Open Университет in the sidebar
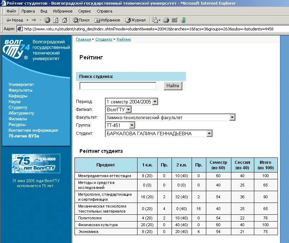 [21, 84]
